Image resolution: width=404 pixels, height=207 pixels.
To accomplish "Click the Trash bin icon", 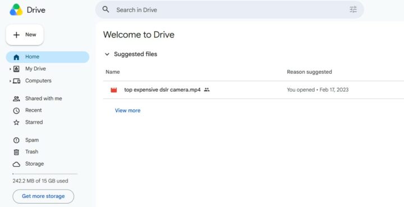I will pyautogui.click(x=16, y=152).
